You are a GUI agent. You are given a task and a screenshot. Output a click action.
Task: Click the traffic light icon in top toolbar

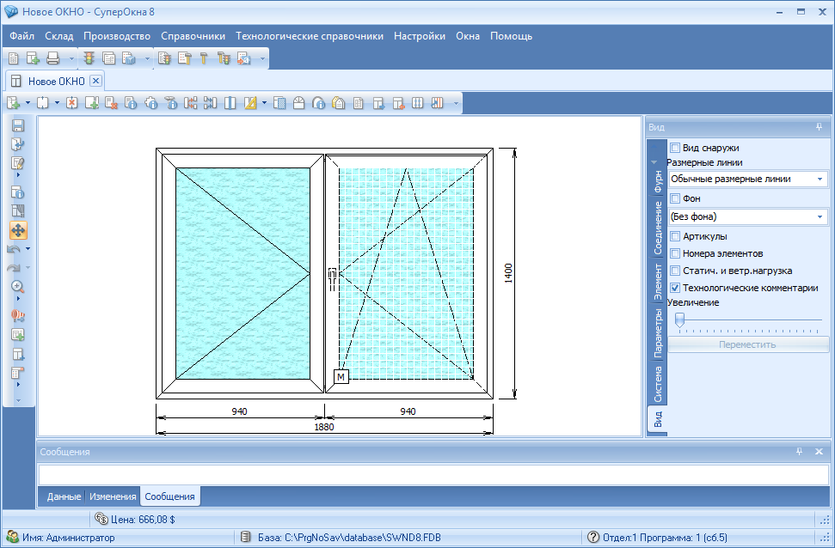coord(89,58)
